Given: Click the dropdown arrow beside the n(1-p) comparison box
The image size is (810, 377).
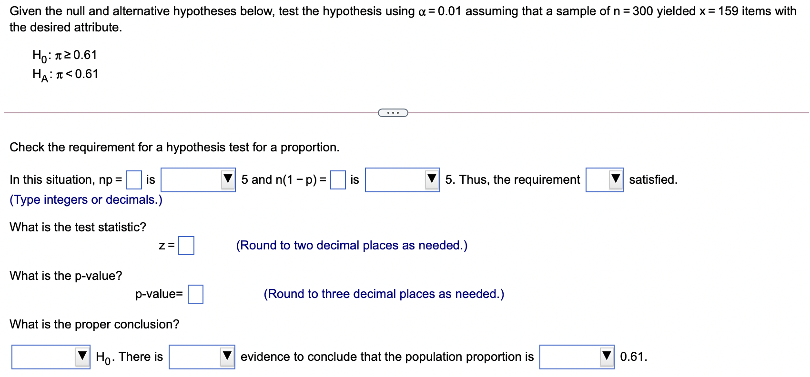Looking at the screenshot, I should click(x=433, y=180).
